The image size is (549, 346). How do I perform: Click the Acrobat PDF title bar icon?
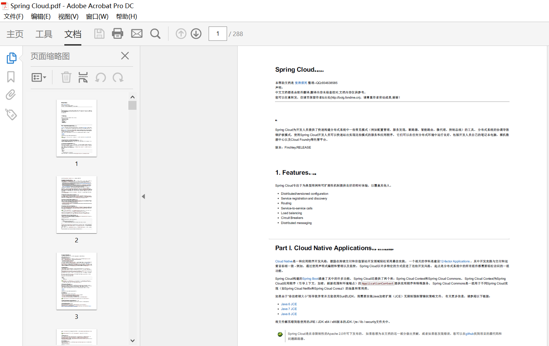(4, 6)
